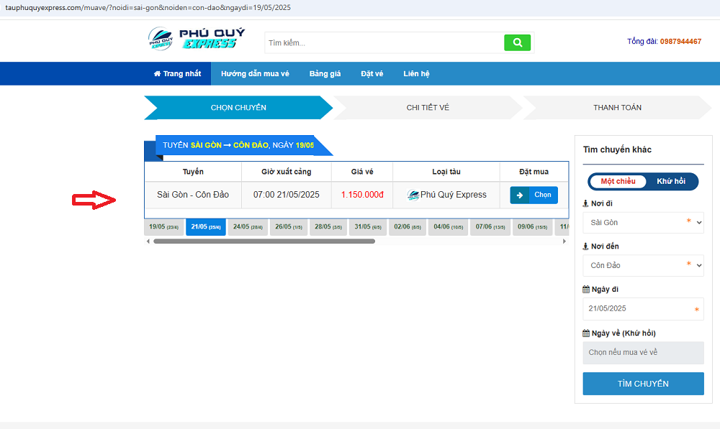This screenshot has height=429, width=720.
Task: Click the TÌM CHUYẾN search button
Action: 643,384
